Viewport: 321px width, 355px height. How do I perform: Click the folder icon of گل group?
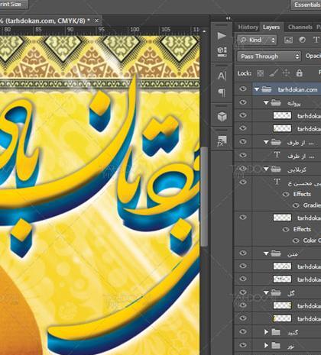pos(276,292)
